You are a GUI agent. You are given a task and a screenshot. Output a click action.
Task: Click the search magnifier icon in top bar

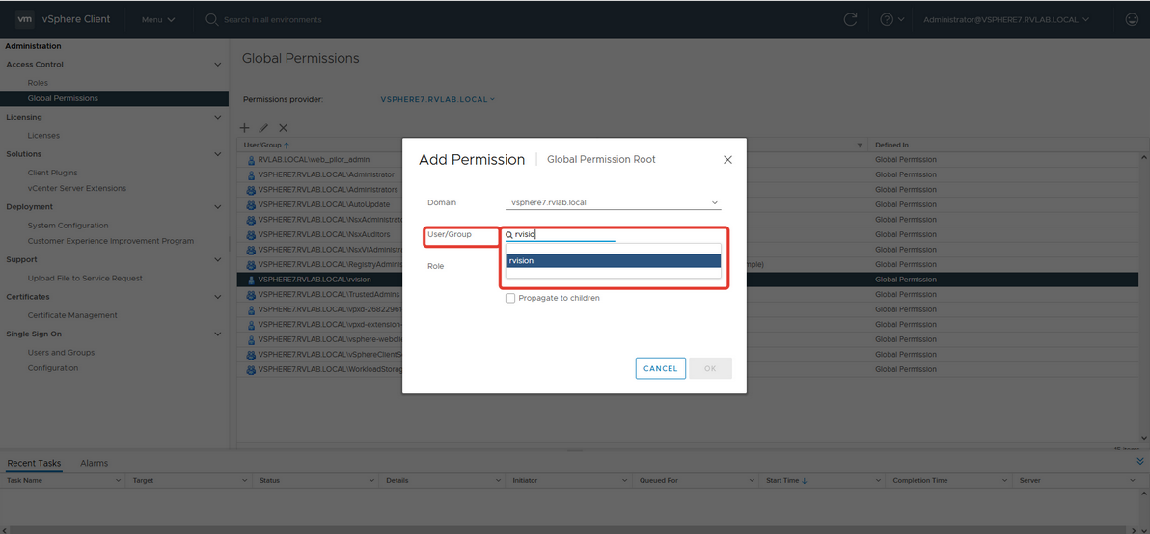click(212, 20)
